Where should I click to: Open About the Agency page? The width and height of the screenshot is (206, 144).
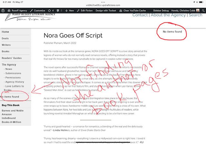[168, 15]
